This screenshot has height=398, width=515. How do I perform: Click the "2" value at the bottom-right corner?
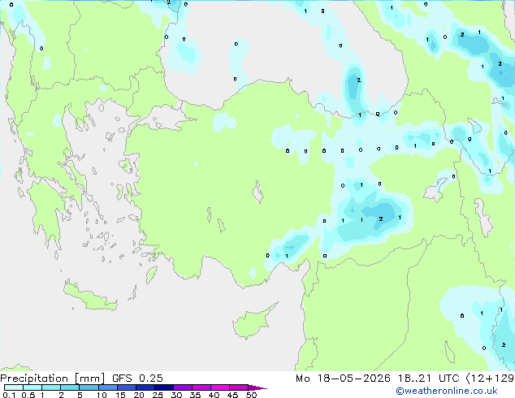coord(504,345)
